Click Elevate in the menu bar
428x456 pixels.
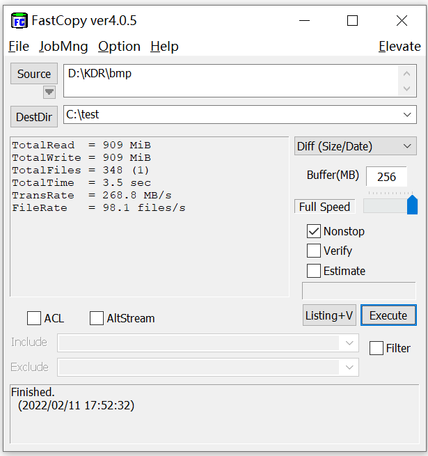click(399, 47)
